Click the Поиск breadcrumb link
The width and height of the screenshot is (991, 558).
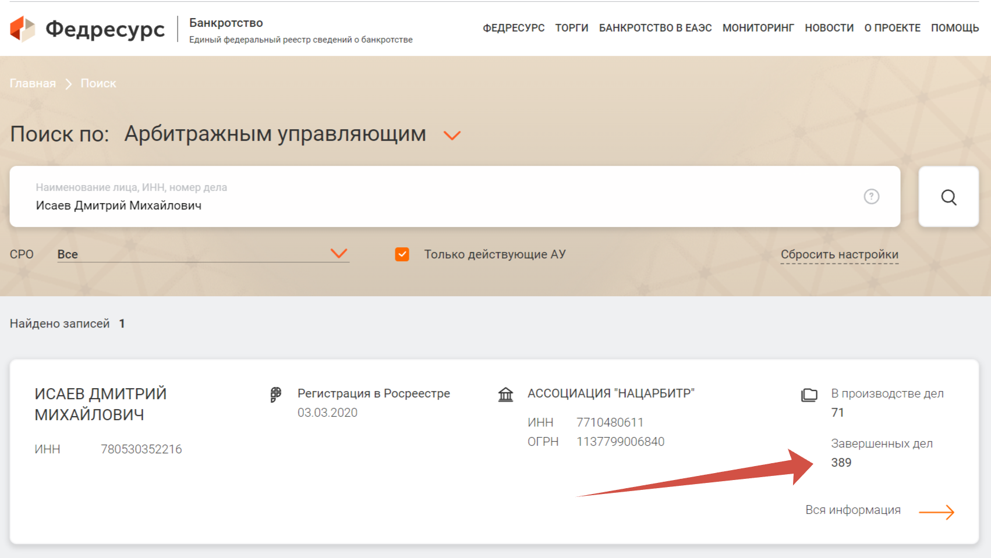[x=98, y=83]
